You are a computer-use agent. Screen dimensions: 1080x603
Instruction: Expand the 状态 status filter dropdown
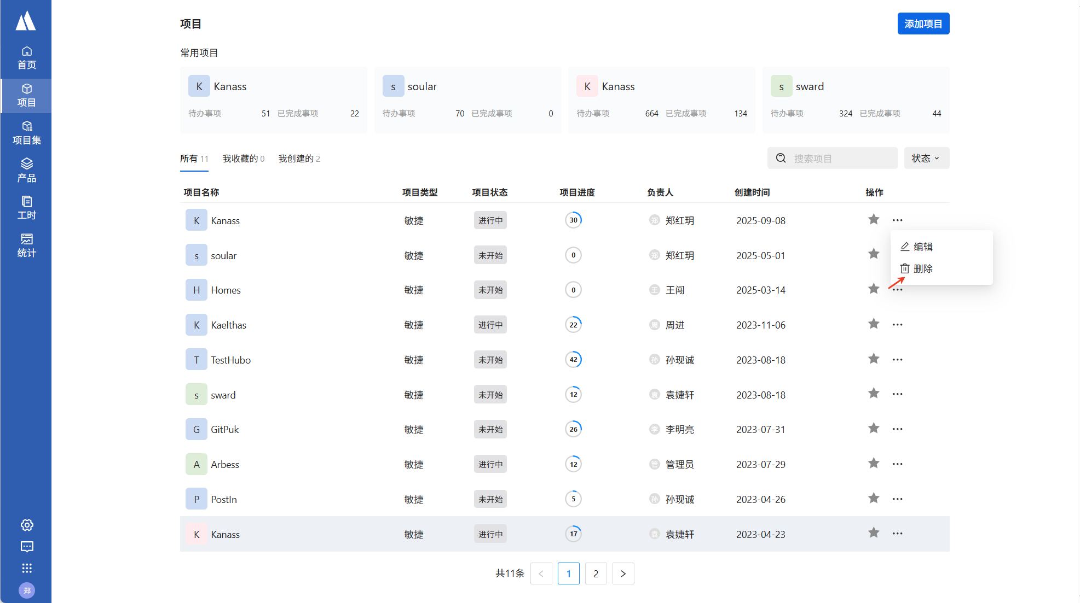tap(926, 159)
